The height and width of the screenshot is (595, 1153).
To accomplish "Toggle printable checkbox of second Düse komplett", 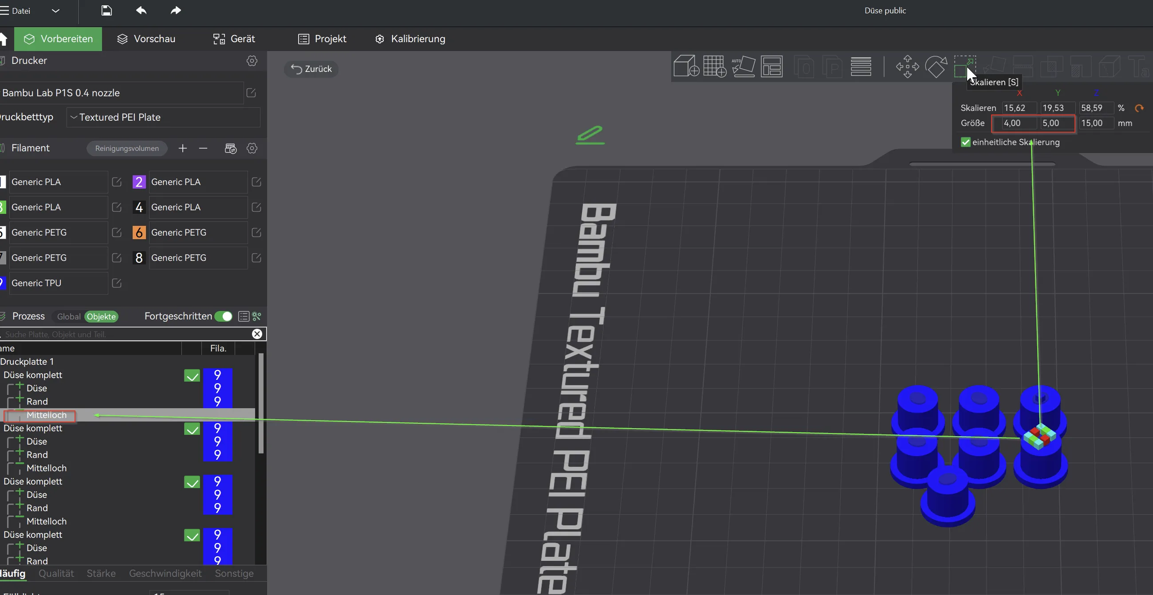I will [x=192, y=429].
